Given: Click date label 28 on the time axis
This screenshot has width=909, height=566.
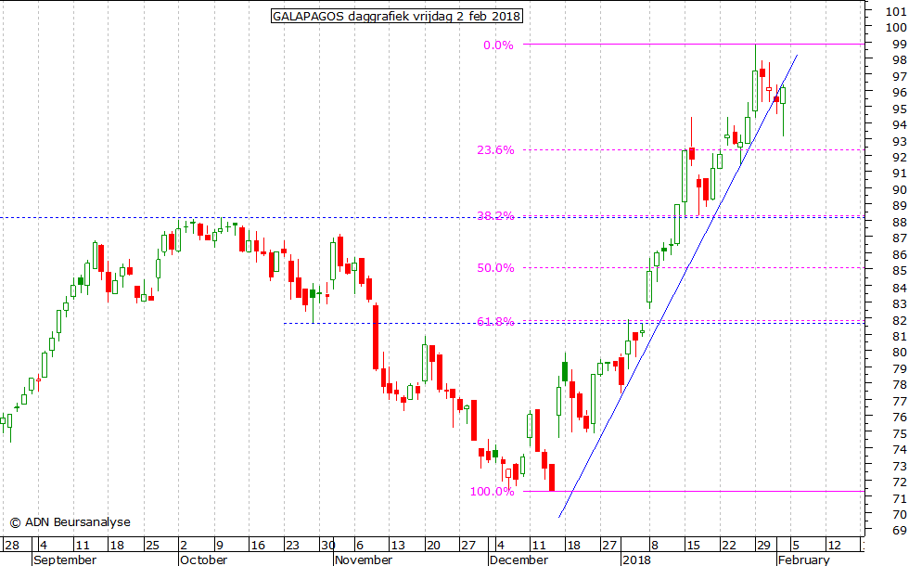Looking at the screenshot, I should tap(11, 546).
